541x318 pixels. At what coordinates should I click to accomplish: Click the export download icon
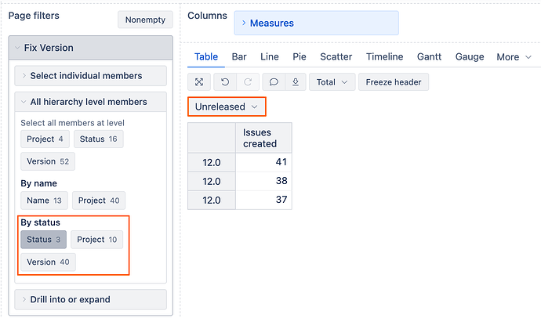(x=295, y=81)
